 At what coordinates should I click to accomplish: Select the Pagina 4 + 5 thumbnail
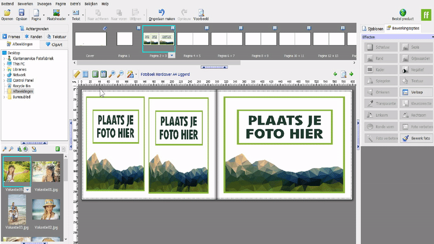coord(193,39)
